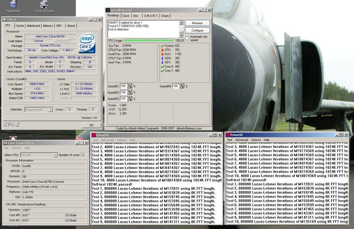Click the checkmark icon beside Core 1
Screen dimensions: 354x229
click(162, 71)
